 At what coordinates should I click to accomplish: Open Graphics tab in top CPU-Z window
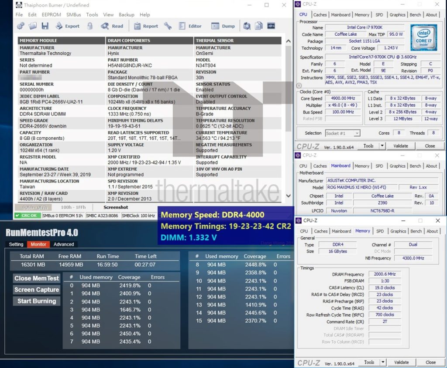point(397,15)
